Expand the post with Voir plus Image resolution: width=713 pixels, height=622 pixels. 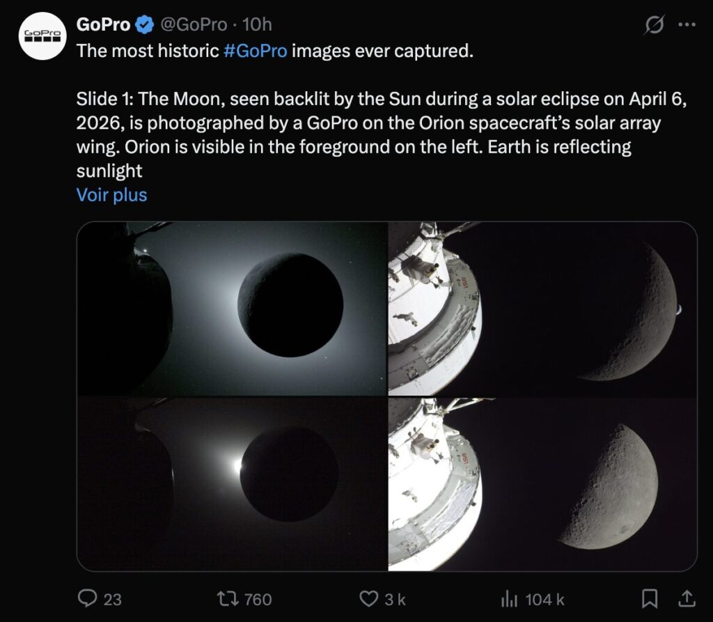point(111,195)
